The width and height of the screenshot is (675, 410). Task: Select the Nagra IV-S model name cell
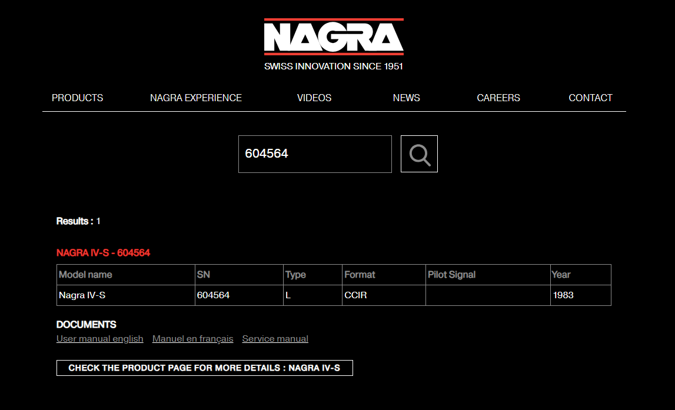[x=126, y=295]
